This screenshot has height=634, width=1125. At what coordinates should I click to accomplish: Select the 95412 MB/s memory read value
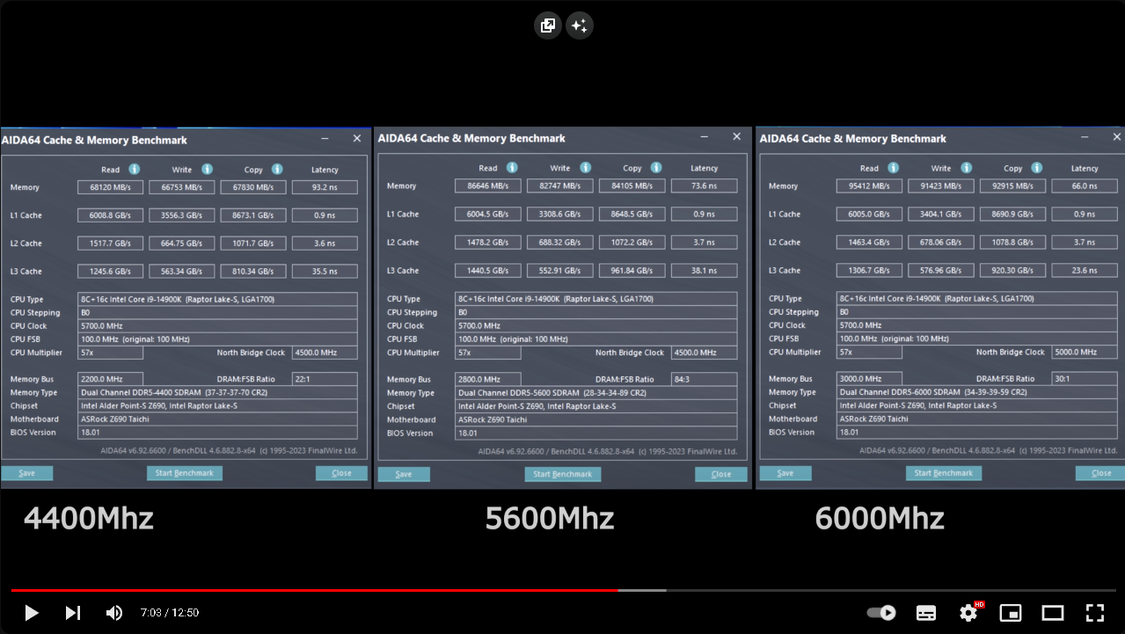[869, 186]
